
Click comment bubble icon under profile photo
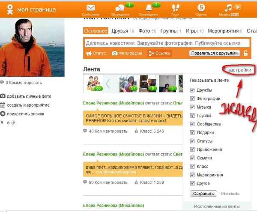click(x=2, y=82)
